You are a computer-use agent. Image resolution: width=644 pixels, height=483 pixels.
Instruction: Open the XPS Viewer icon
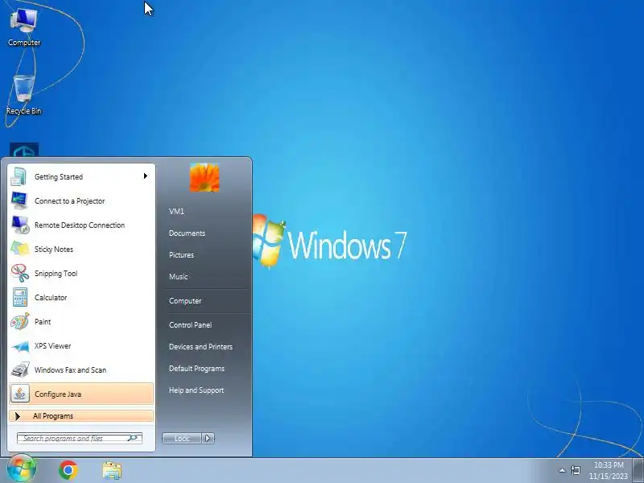click(19, 346)
